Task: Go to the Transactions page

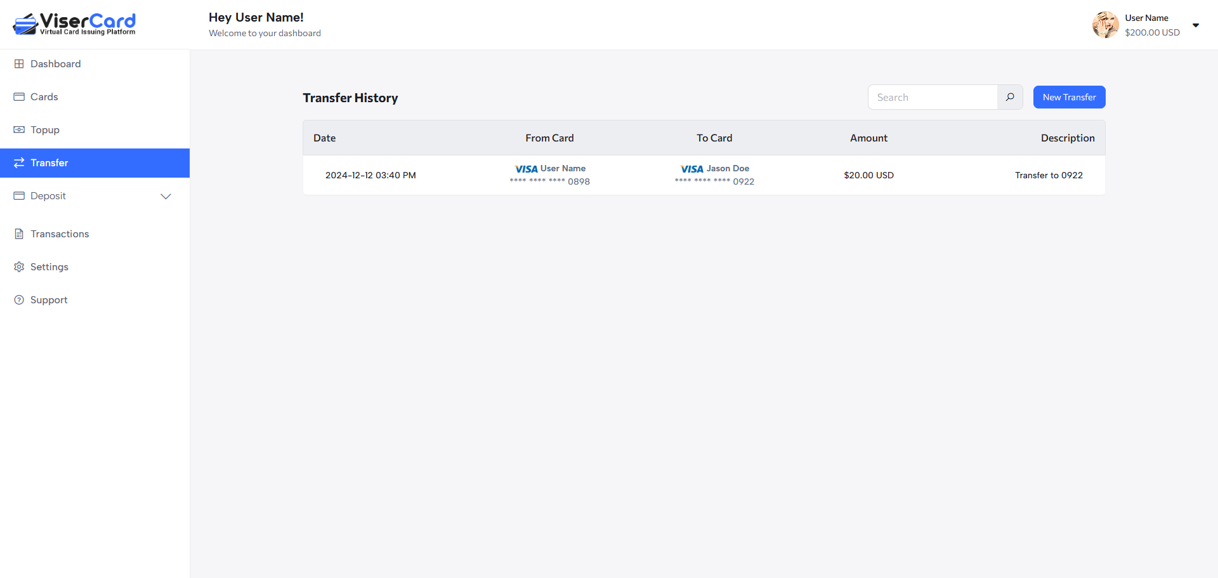Action: coord(60,234)
